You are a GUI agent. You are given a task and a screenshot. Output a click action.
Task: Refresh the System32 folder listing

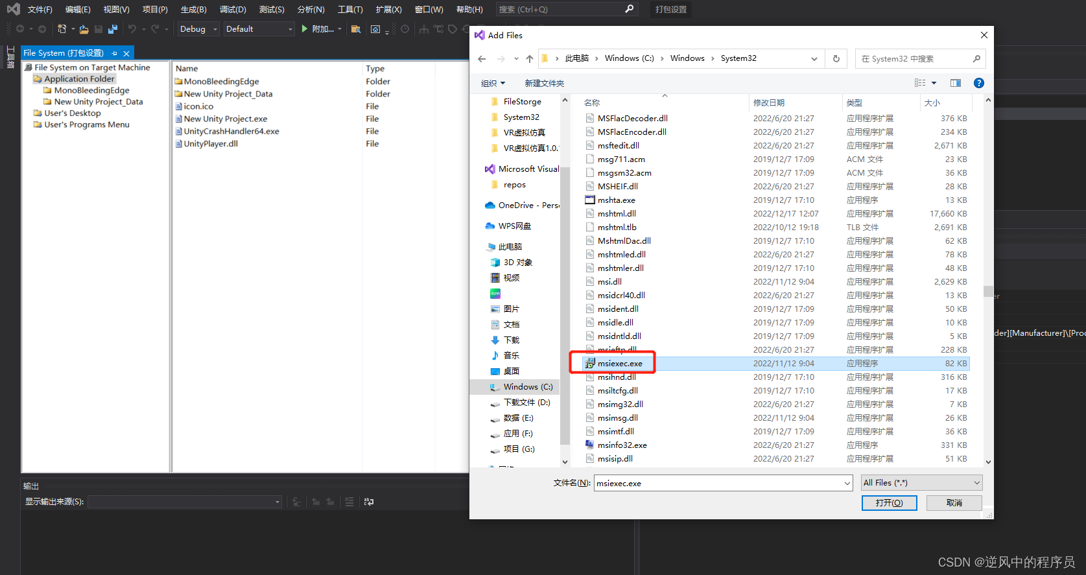836,58
